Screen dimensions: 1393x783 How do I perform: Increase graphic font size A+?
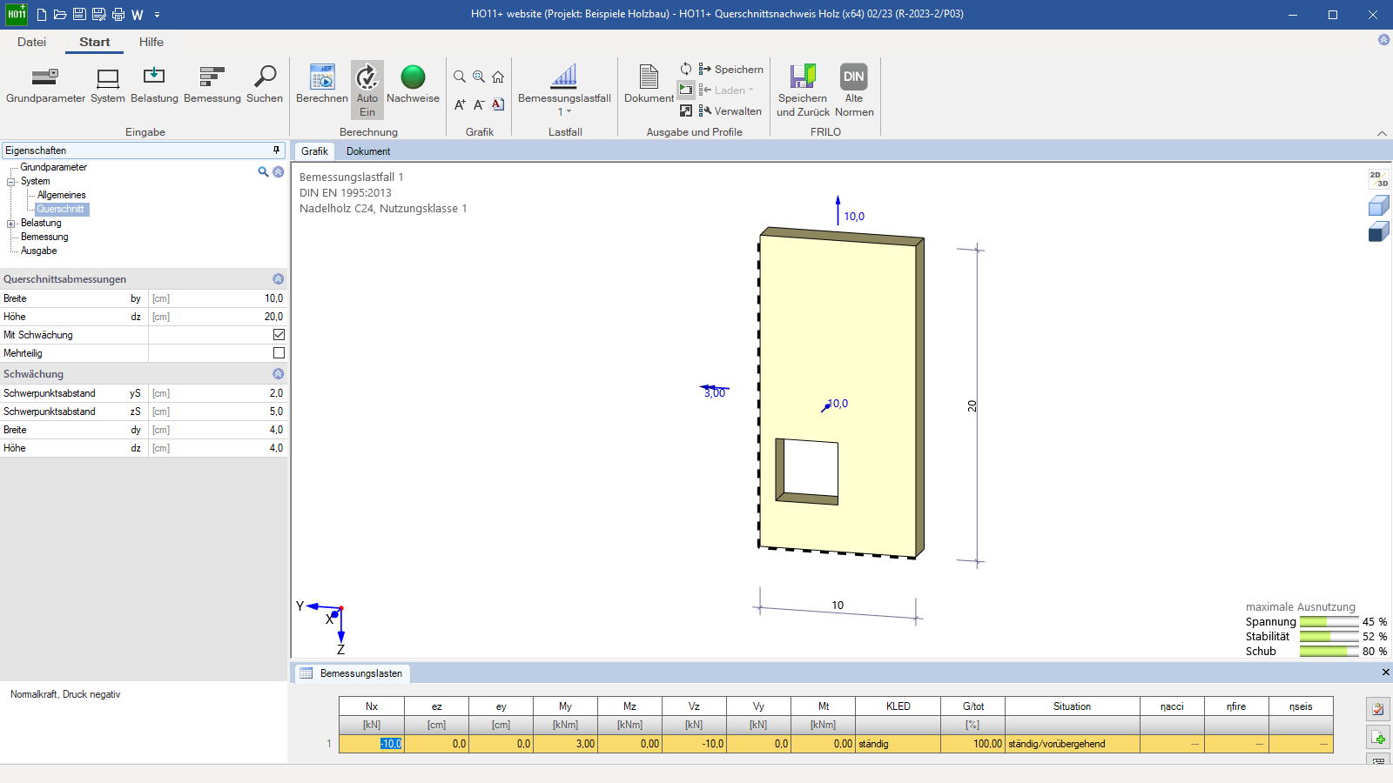point(460,104)
